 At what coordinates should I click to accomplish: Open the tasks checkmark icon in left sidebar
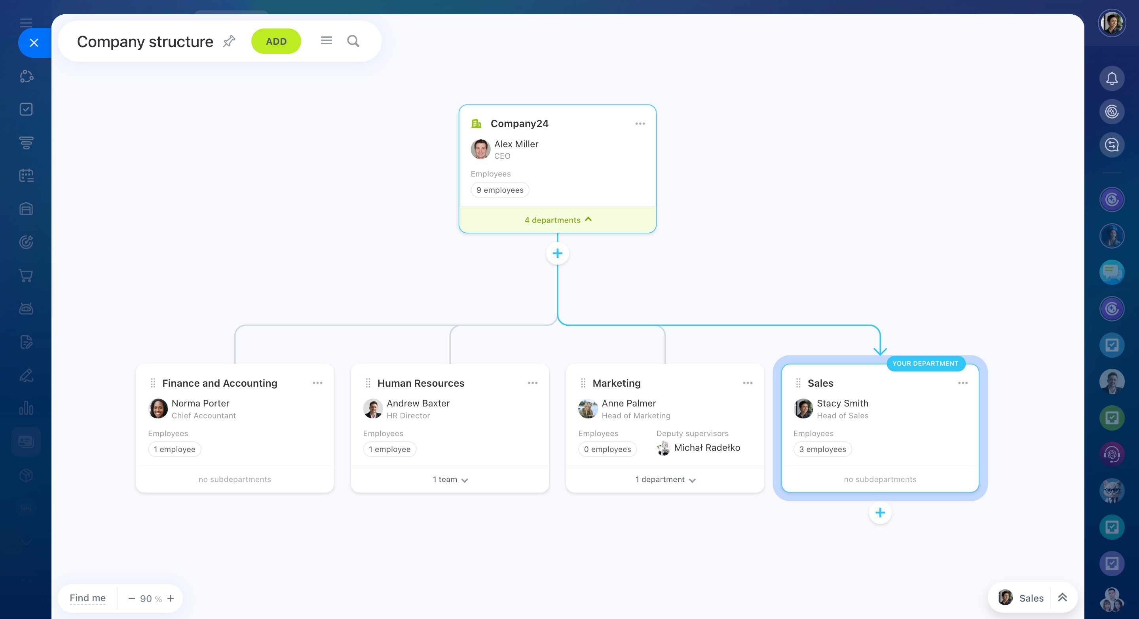[x=26, y=109]
